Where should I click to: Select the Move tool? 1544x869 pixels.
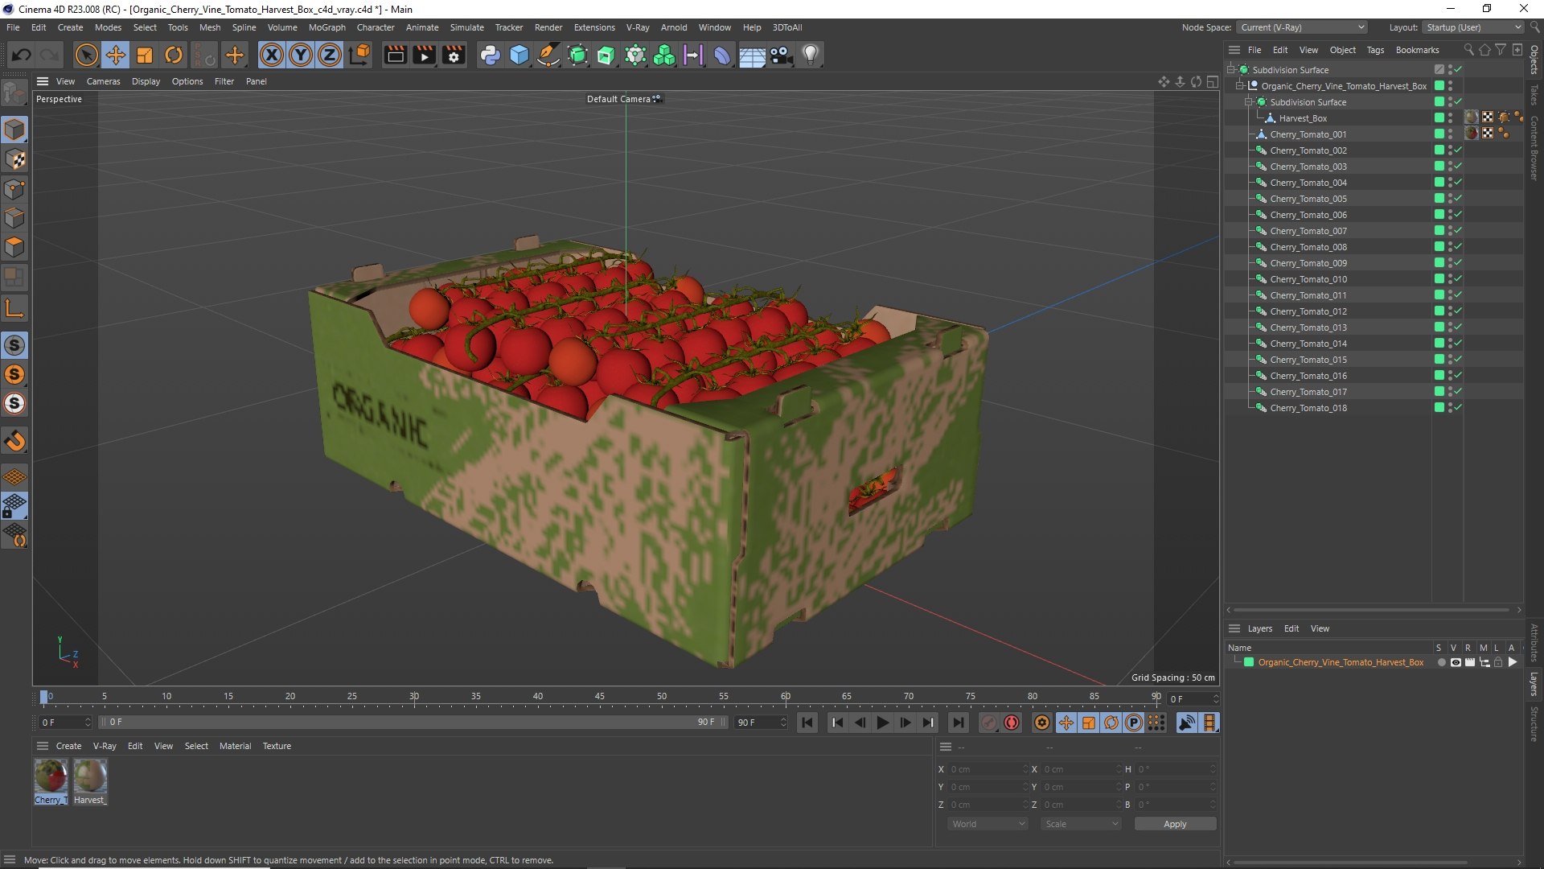[116, 55]
